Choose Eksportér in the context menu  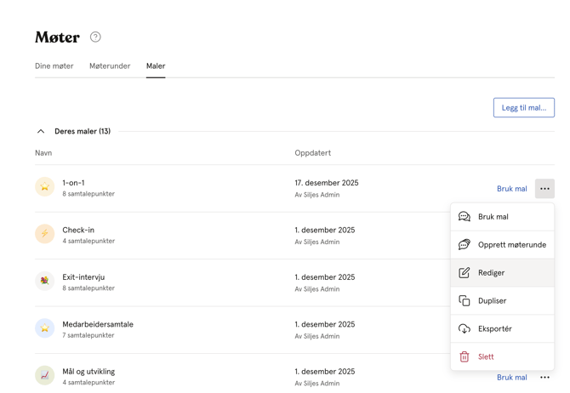(x=503, y=328)
